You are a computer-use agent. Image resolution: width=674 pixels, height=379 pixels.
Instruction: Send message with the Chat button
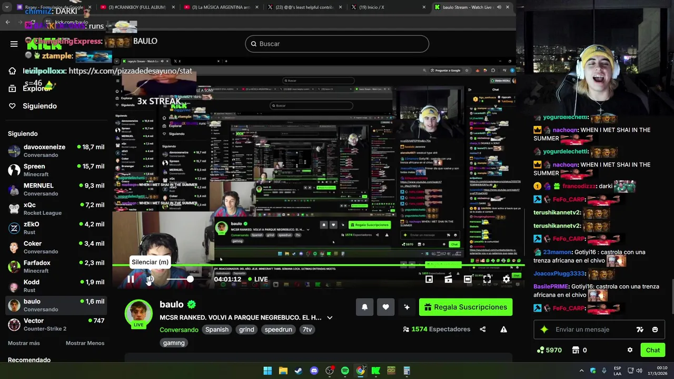click(652, 350)
